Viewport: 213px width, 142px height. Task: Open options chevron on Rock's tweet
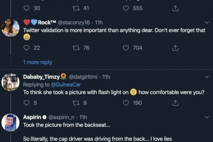pos(207,23)
